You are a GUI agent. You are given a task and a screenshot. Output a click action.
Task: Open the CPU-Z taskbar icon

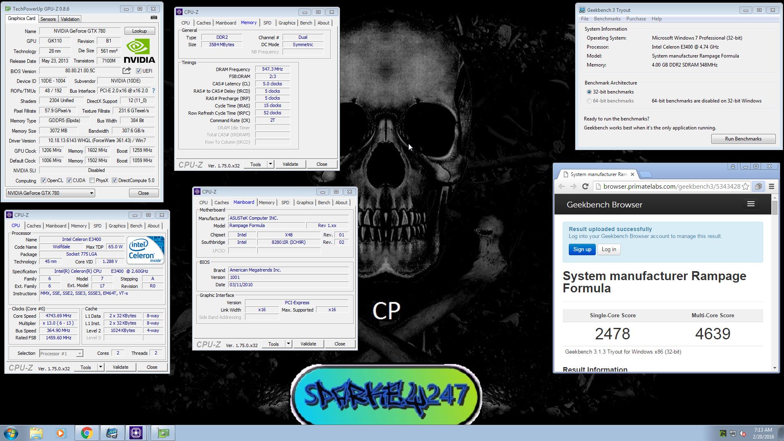[x=136, y=433]
